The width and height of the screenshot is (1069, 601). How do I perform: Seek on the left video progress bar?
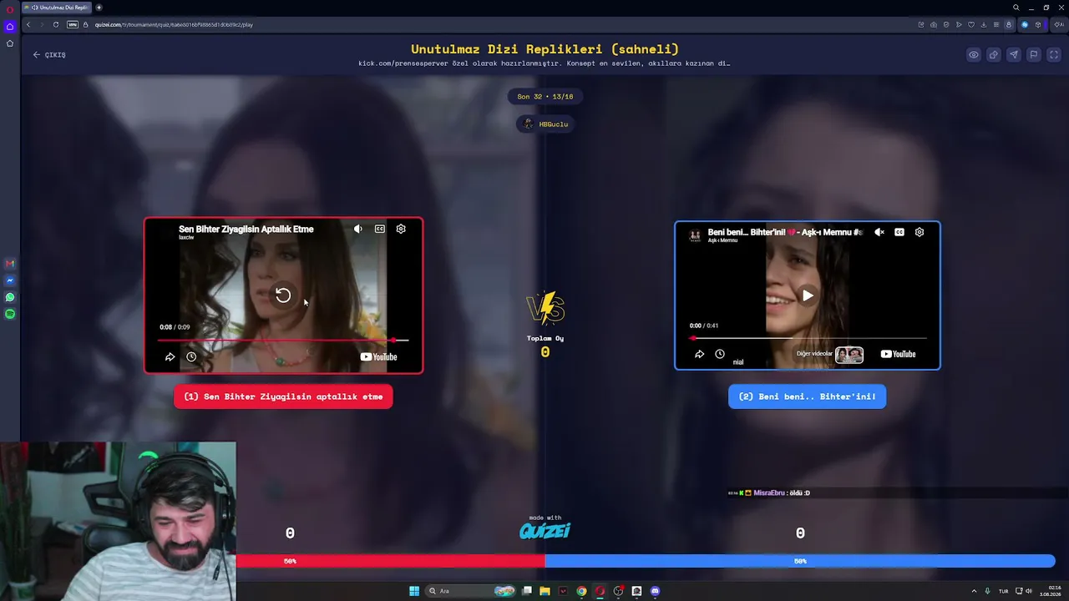283,341
